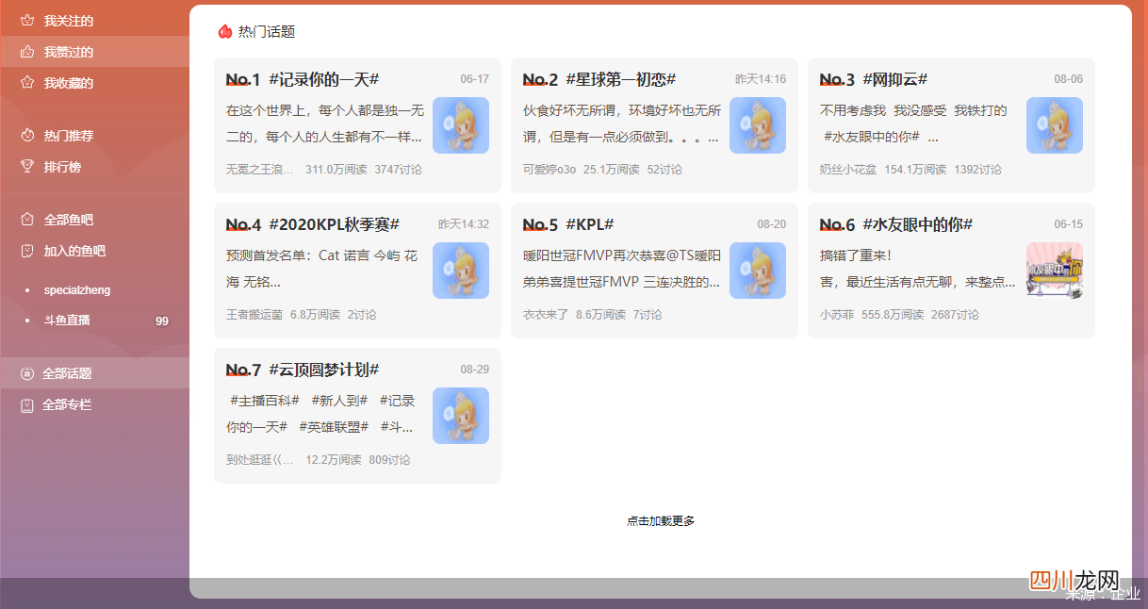
Task: Click the 555.8万阅读 count
Action: click(893, 315)
